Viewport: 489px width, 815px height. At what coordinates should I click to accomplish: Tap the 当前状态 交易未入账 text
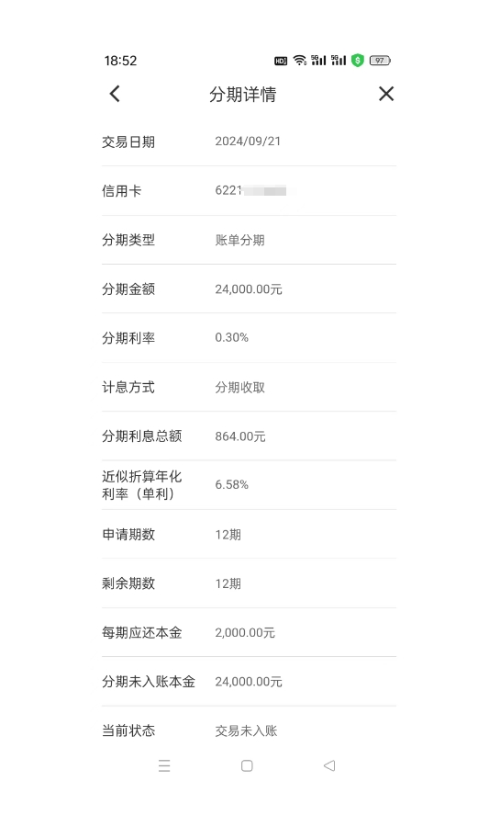click(x=246, y=730)
